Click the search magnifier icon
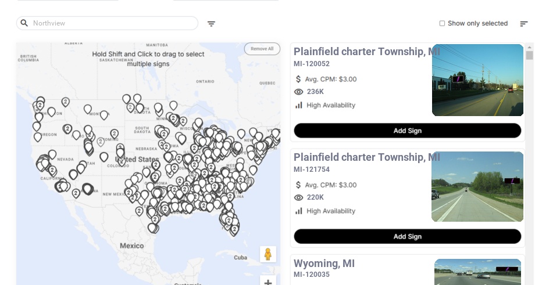The image size is (535, 285). pyautogui.click(x=24, y=23)
